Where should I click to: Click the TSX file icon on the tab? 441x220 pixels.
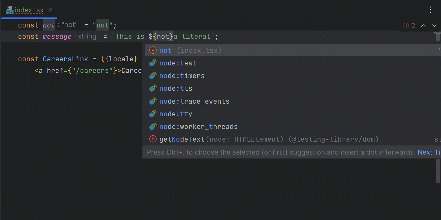9,10
